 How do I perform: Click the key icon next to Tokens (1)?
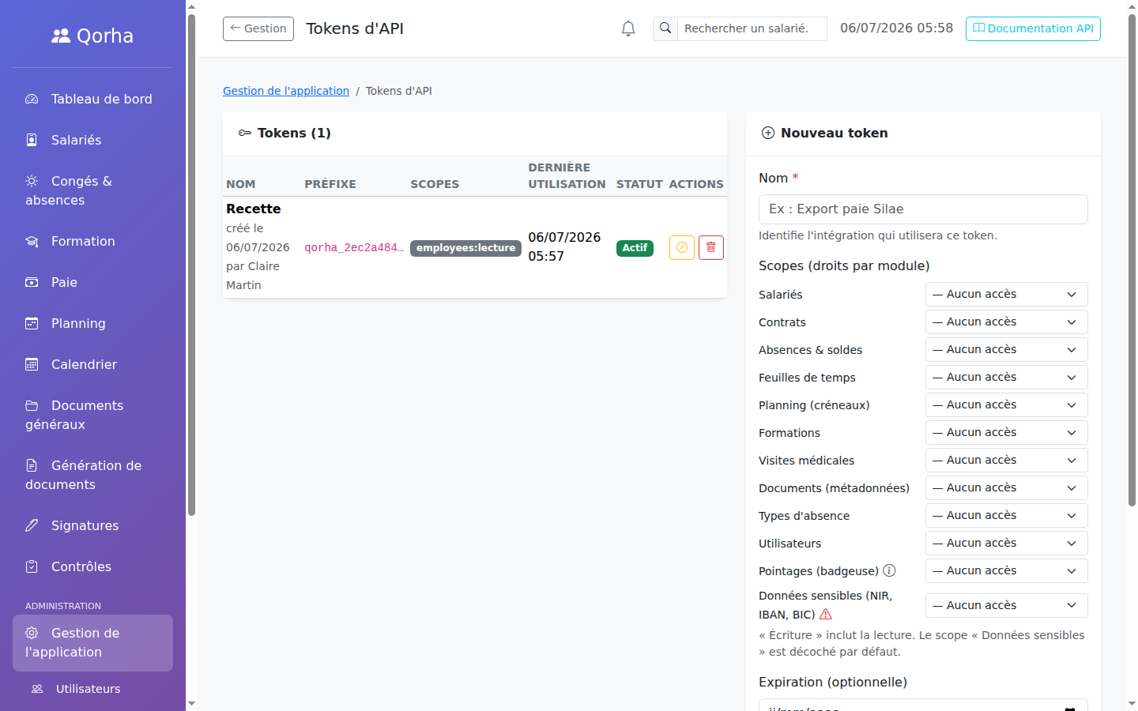[245, 133]
